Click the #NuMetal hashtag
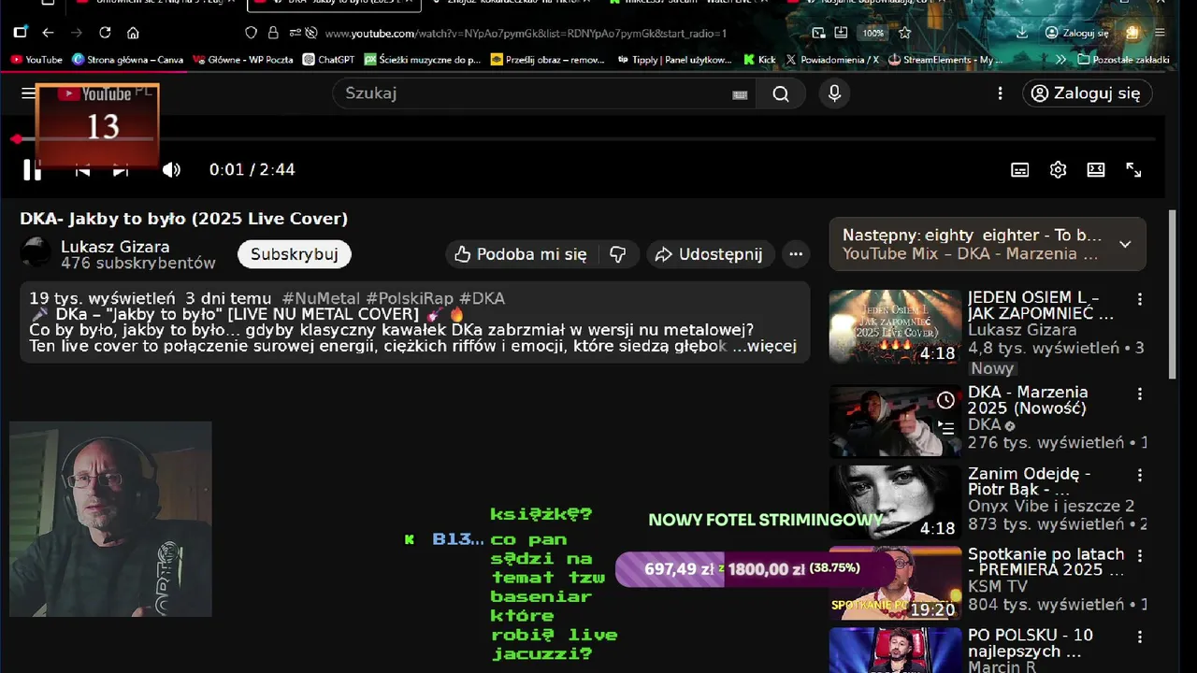 click(321, 298)
